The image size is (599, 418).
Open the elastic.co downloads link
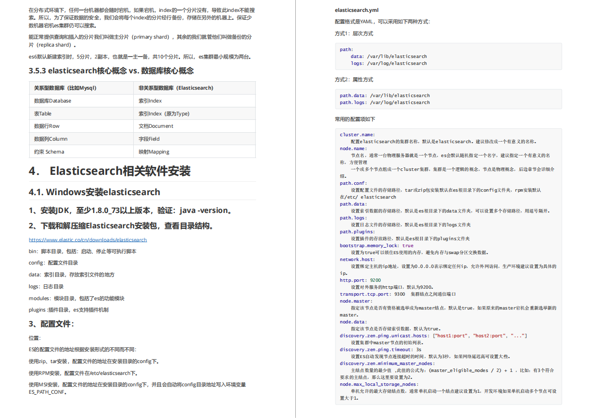pos(88,240)
